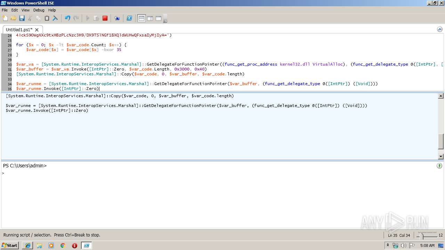
Task: Click VirtualAlloc on line 30
Action: click(328, 64)
